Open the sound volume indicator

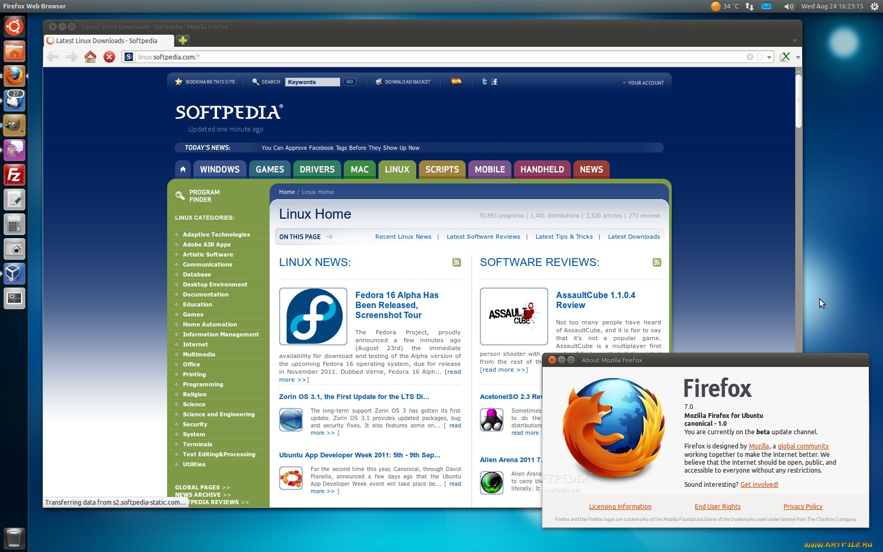point(788,6)
